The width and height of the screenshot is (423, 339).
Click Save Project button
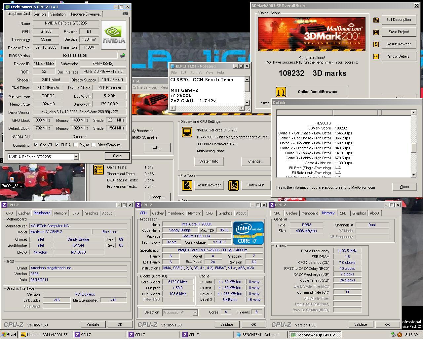(399, 32)
